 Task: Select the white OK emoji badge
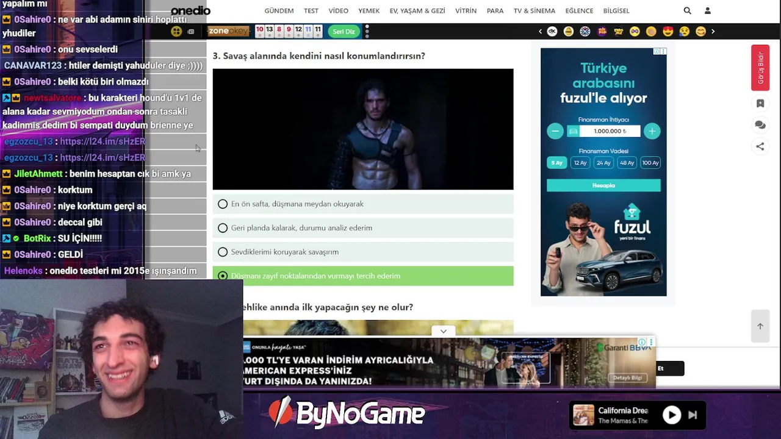pos(552,31)
